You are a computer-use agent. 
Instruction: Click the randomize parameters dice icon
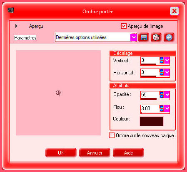(x=156, y=37)
